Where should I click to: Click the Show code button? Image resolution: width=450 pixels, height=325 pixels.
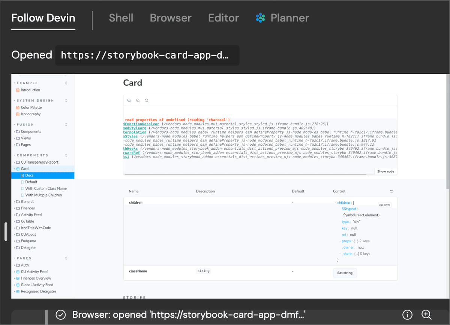[385, 171]
